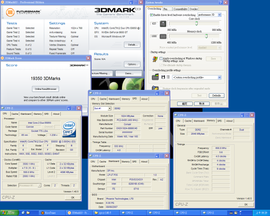270x216 pixels.
Task: Click the Part Number field CM2X1024-8888C4D
Action: [127, 128]
